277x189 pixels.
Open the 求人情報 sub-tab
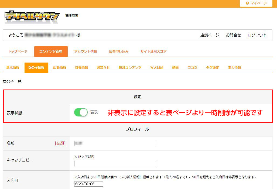pyautogui.click(x=234, y=67)
